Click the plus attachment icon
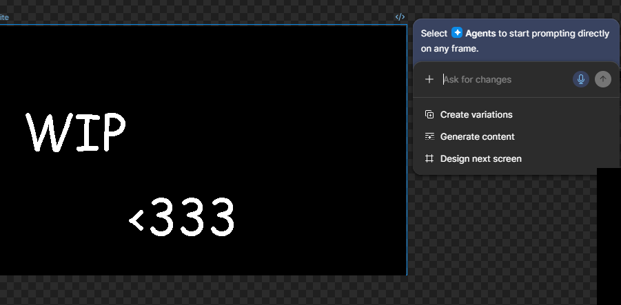The width and height of the screenshot is (621, 305). click(x=429, y=79)
